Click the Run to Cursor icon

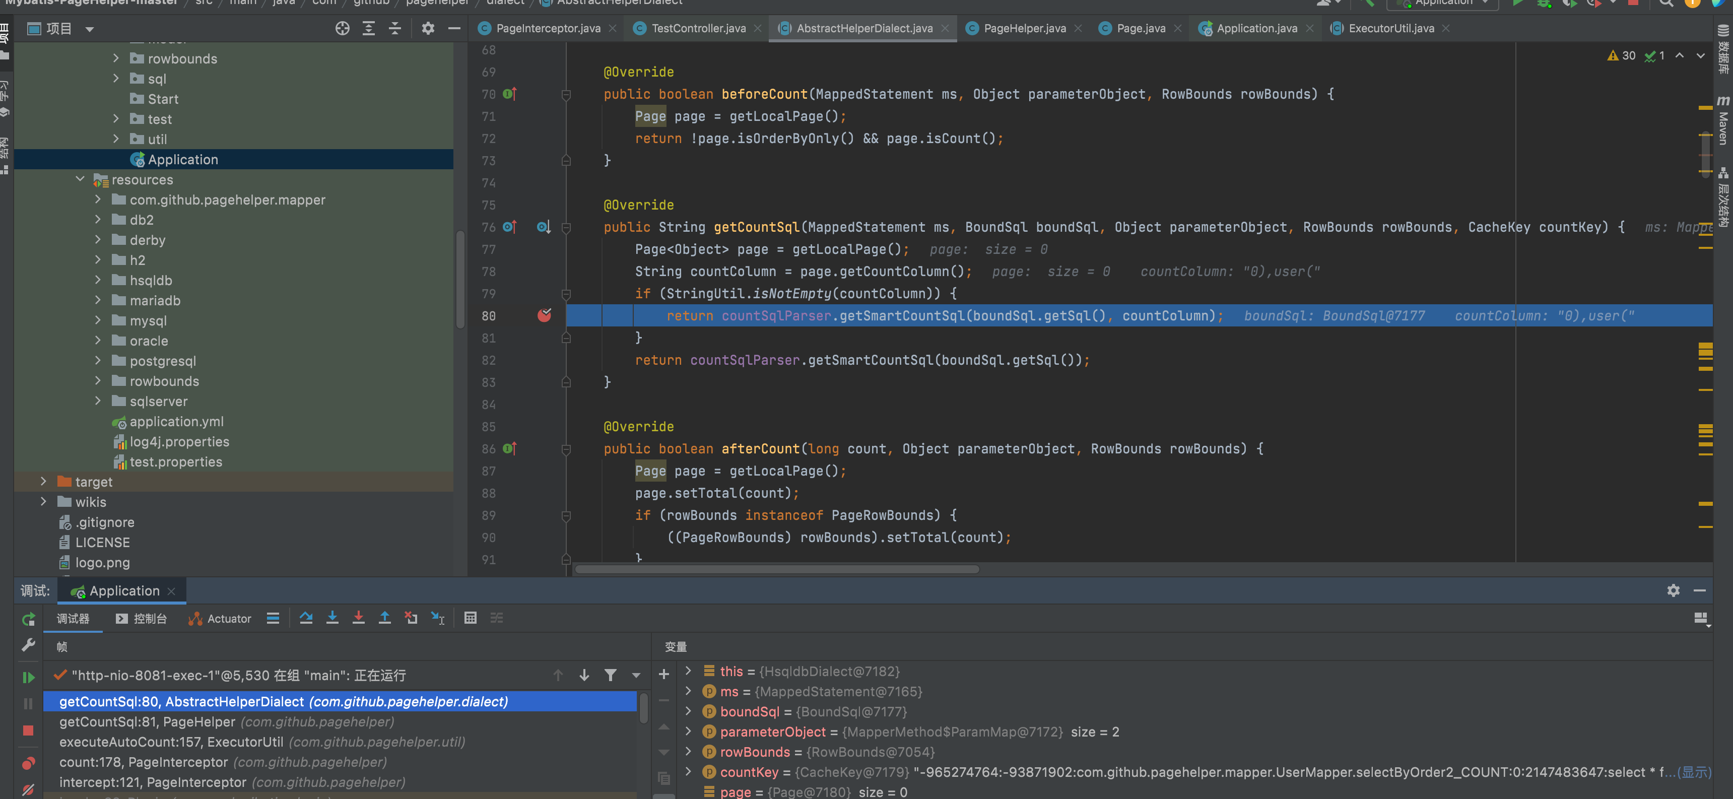437,618
